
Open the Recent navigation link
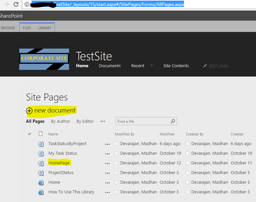click(x=137, y=66)
